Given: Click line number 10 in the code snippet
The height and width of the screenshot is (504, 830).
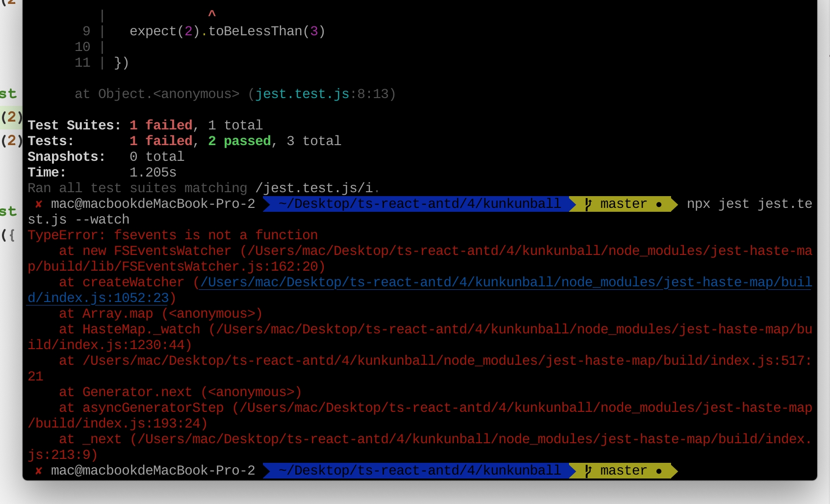Looking at the screenshot, I should (82, 47).
